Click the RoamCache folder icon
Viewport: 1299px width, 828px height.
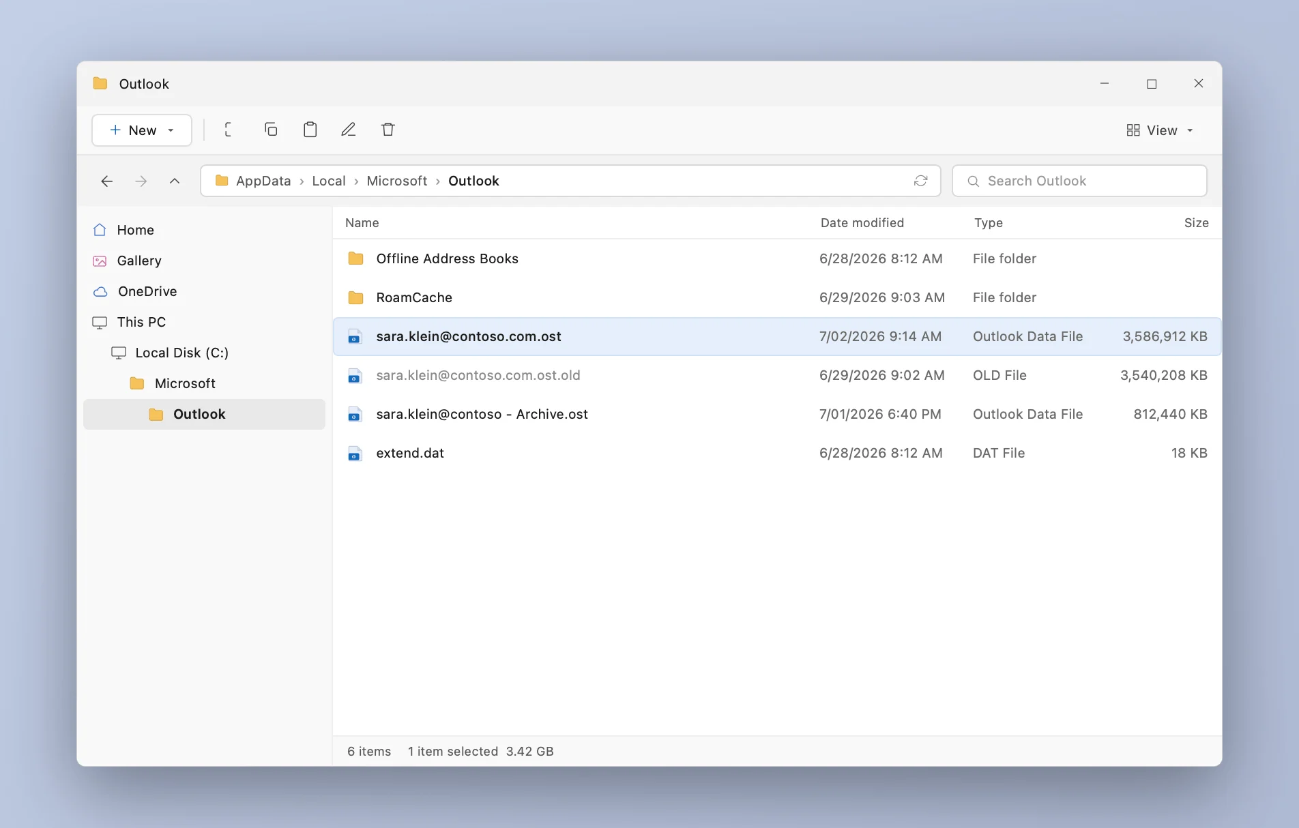[355, 297]
